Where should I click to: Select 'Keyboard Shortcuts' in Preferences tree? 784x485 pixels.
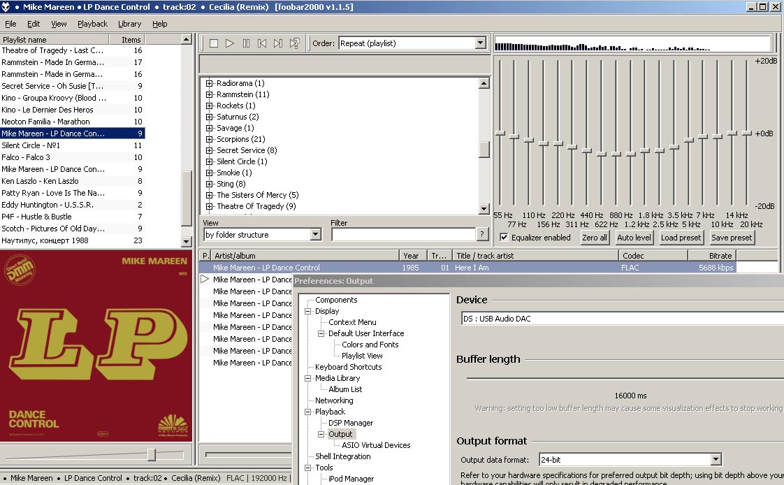click(348, 367)
